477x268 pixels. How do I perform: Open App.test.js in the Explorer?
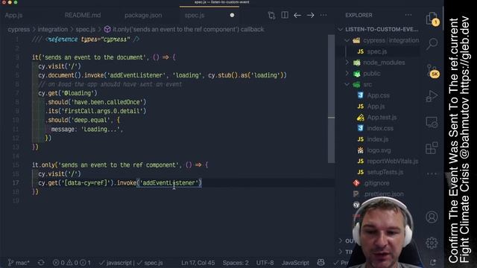[382, 118]
